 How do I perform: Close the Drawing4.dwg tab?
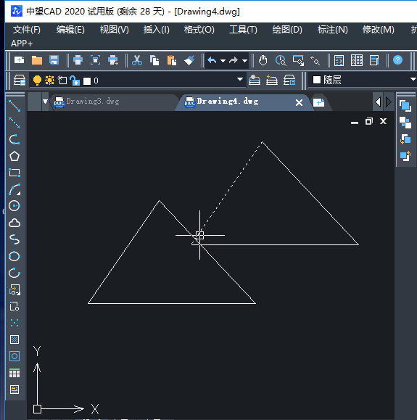coord(300,102)
